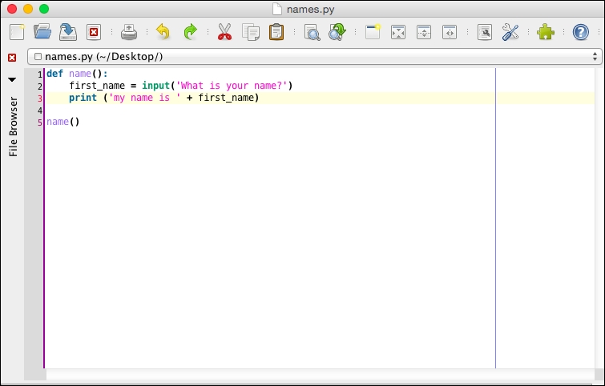Expand the File Browser side panel arrow

pyautogui.click(x=12, y=79)
